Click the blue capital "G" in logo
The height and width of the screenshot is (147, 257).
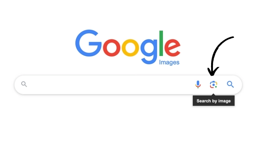tap(88, 43)
